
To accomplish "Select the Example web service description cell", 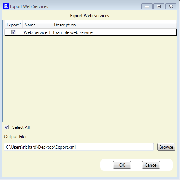I will tap(114, 32).
